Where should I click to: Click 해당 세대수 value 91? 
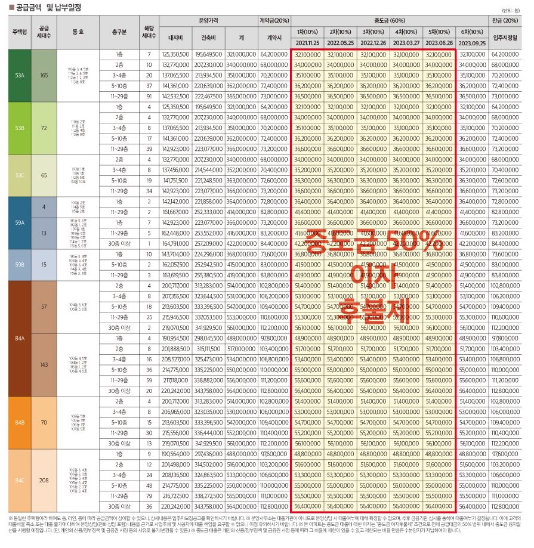tap(149, 97)
